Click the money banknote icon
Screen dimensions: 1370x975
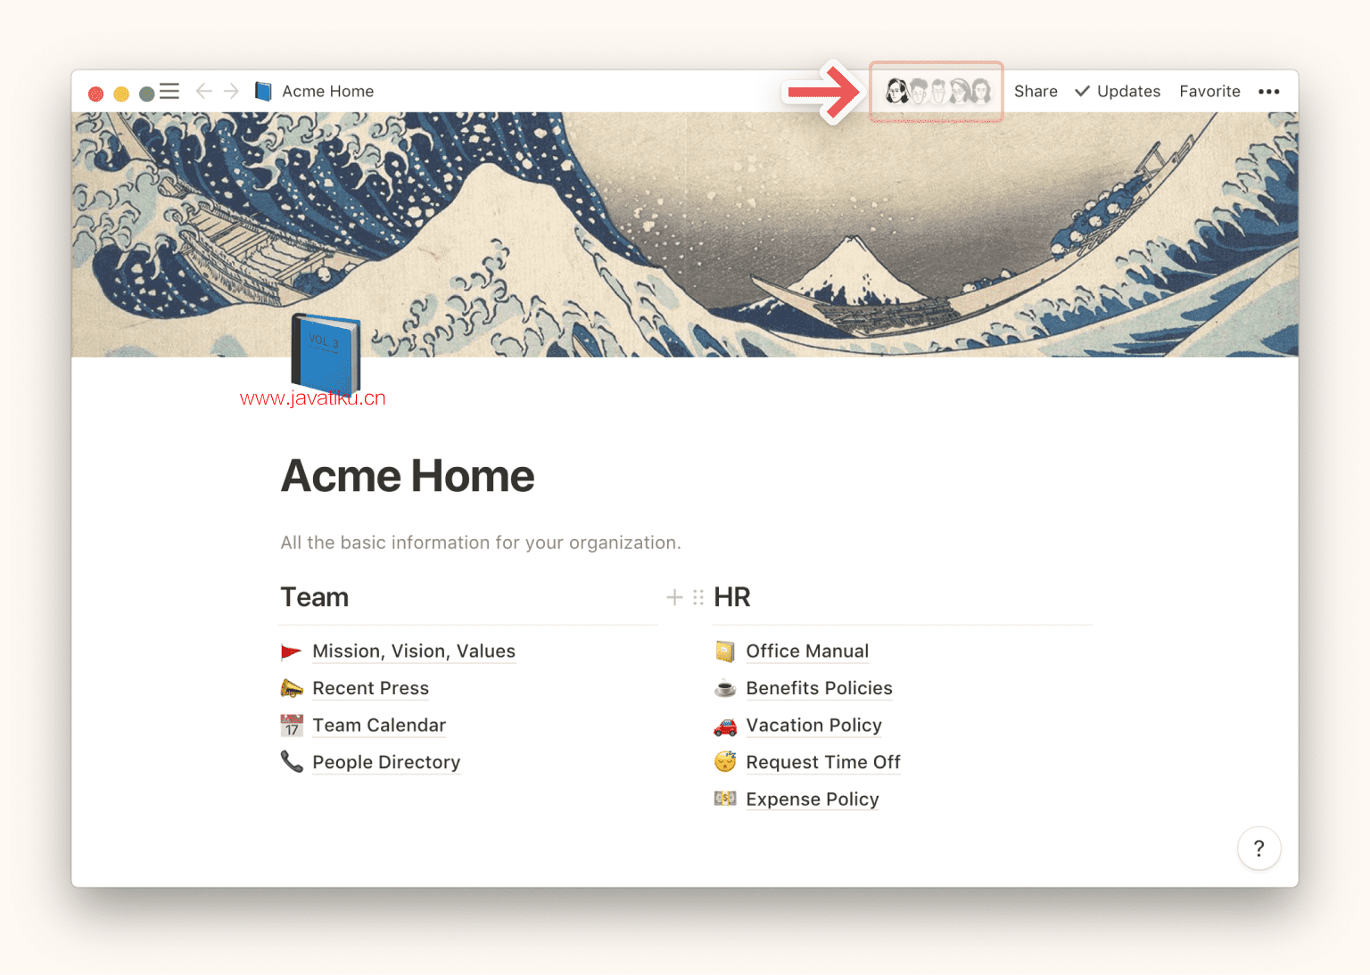[x=725, y=799]
